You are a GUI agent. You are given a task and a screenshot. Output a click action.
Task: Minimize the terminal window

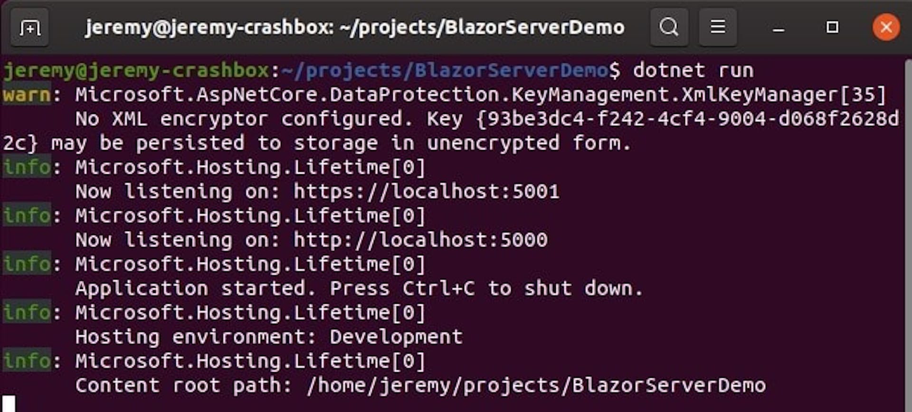coord(778,28)
